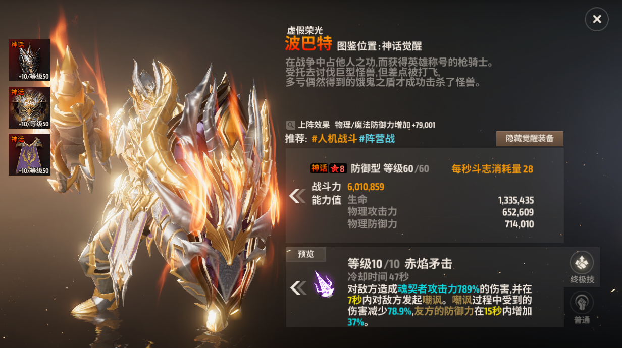
Task: Open the mythic purple cape equipment icon
Action: 29,154
